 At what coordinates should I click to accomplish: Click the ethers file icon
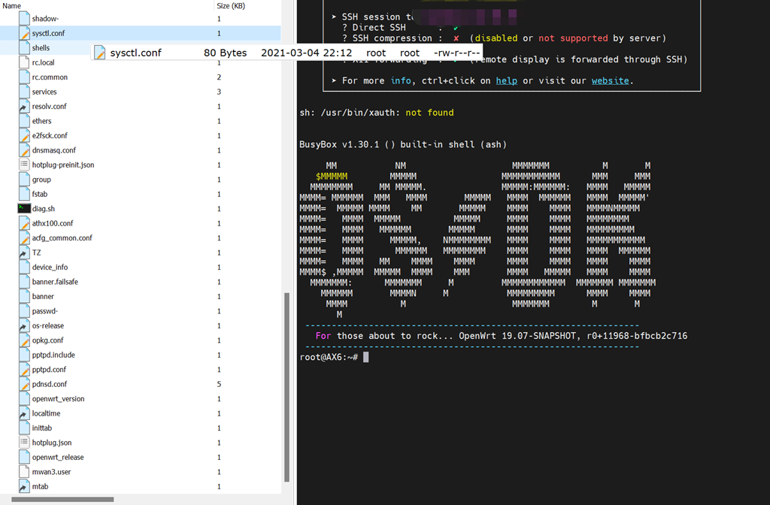[x=24, y=121]
